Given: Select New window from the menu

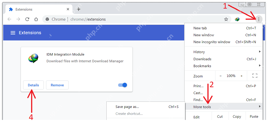Looking at the screenshot, I should click(x=224, y=35).
